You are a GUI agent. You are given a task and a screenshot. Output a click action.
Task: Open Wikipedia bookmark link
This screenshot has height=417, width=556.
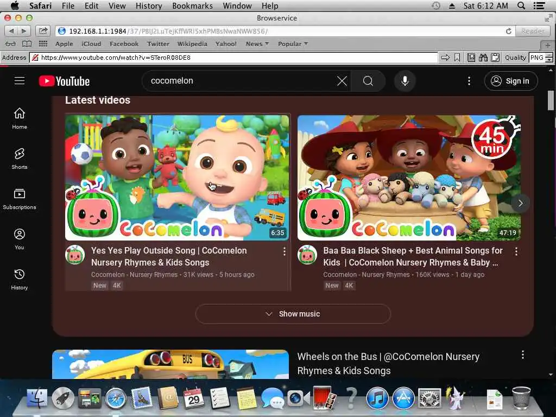point(192,44)
